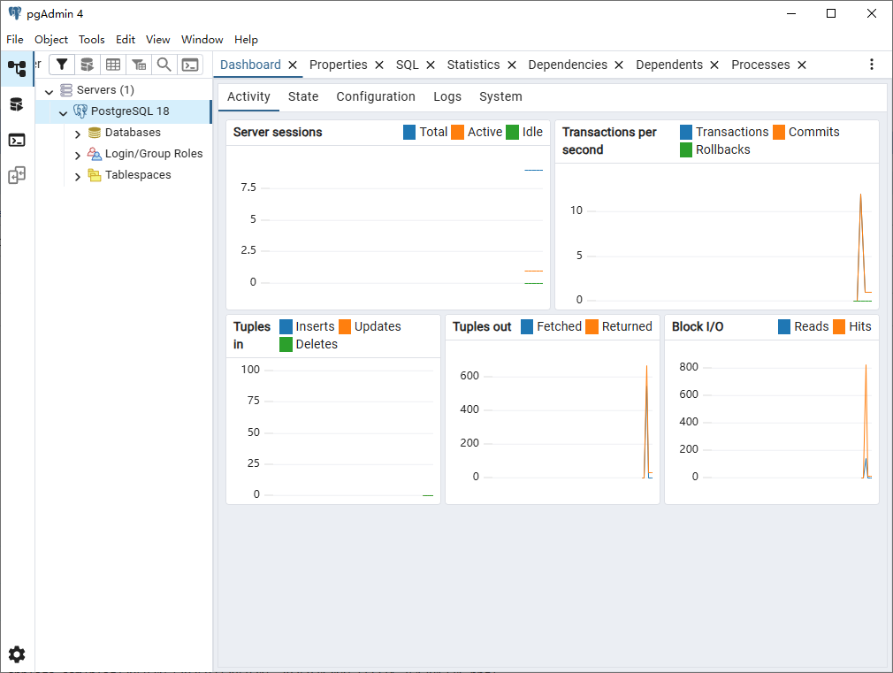Click the Block I/O chart title
The width and height of the screenshot is (893, 673).
(698, 326)
